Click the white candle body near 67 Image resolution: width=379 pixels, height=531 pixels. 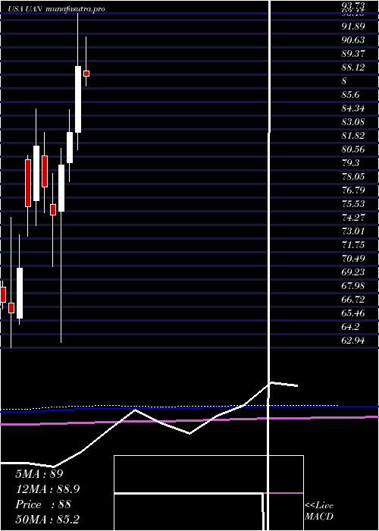[x=20, y=294]
